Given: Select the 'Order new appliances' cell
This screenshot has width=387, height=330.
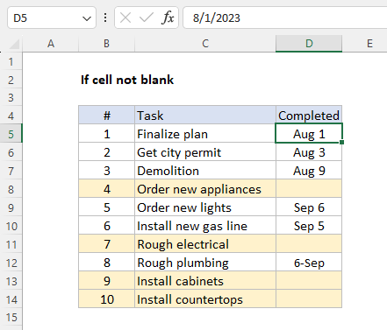Looking at the screenshot, I should pyautogui.click(x=205, y=189).
